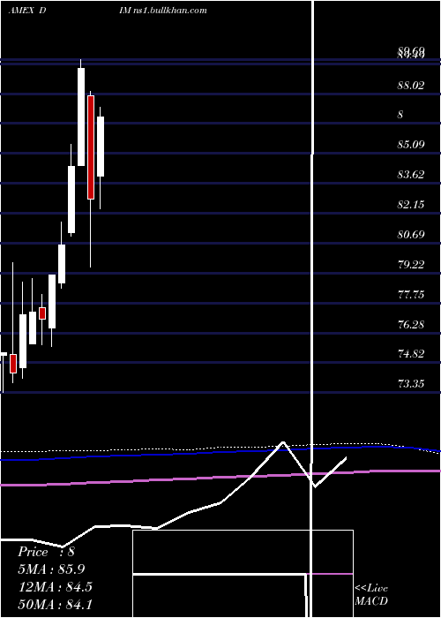Click the 80.69 price axis label

(411, 235)
